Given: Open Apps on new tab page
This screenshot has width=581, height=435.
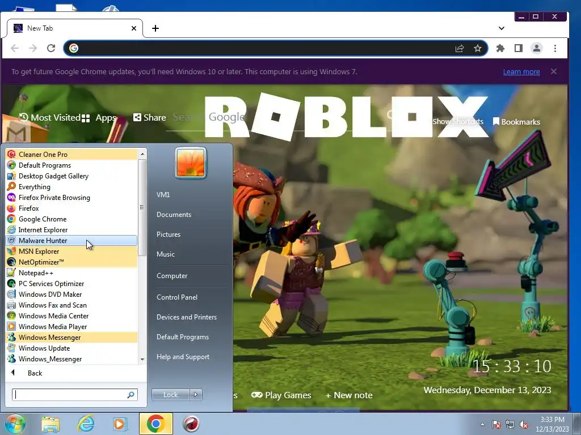Looking at the screenshot, I should (x=99, y=118).
